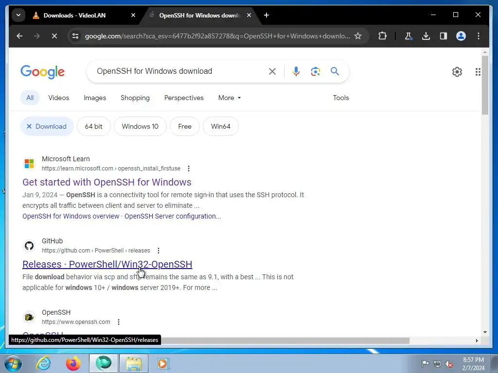
Task: Open the profile avatar menu
Action: coord(461,36)
